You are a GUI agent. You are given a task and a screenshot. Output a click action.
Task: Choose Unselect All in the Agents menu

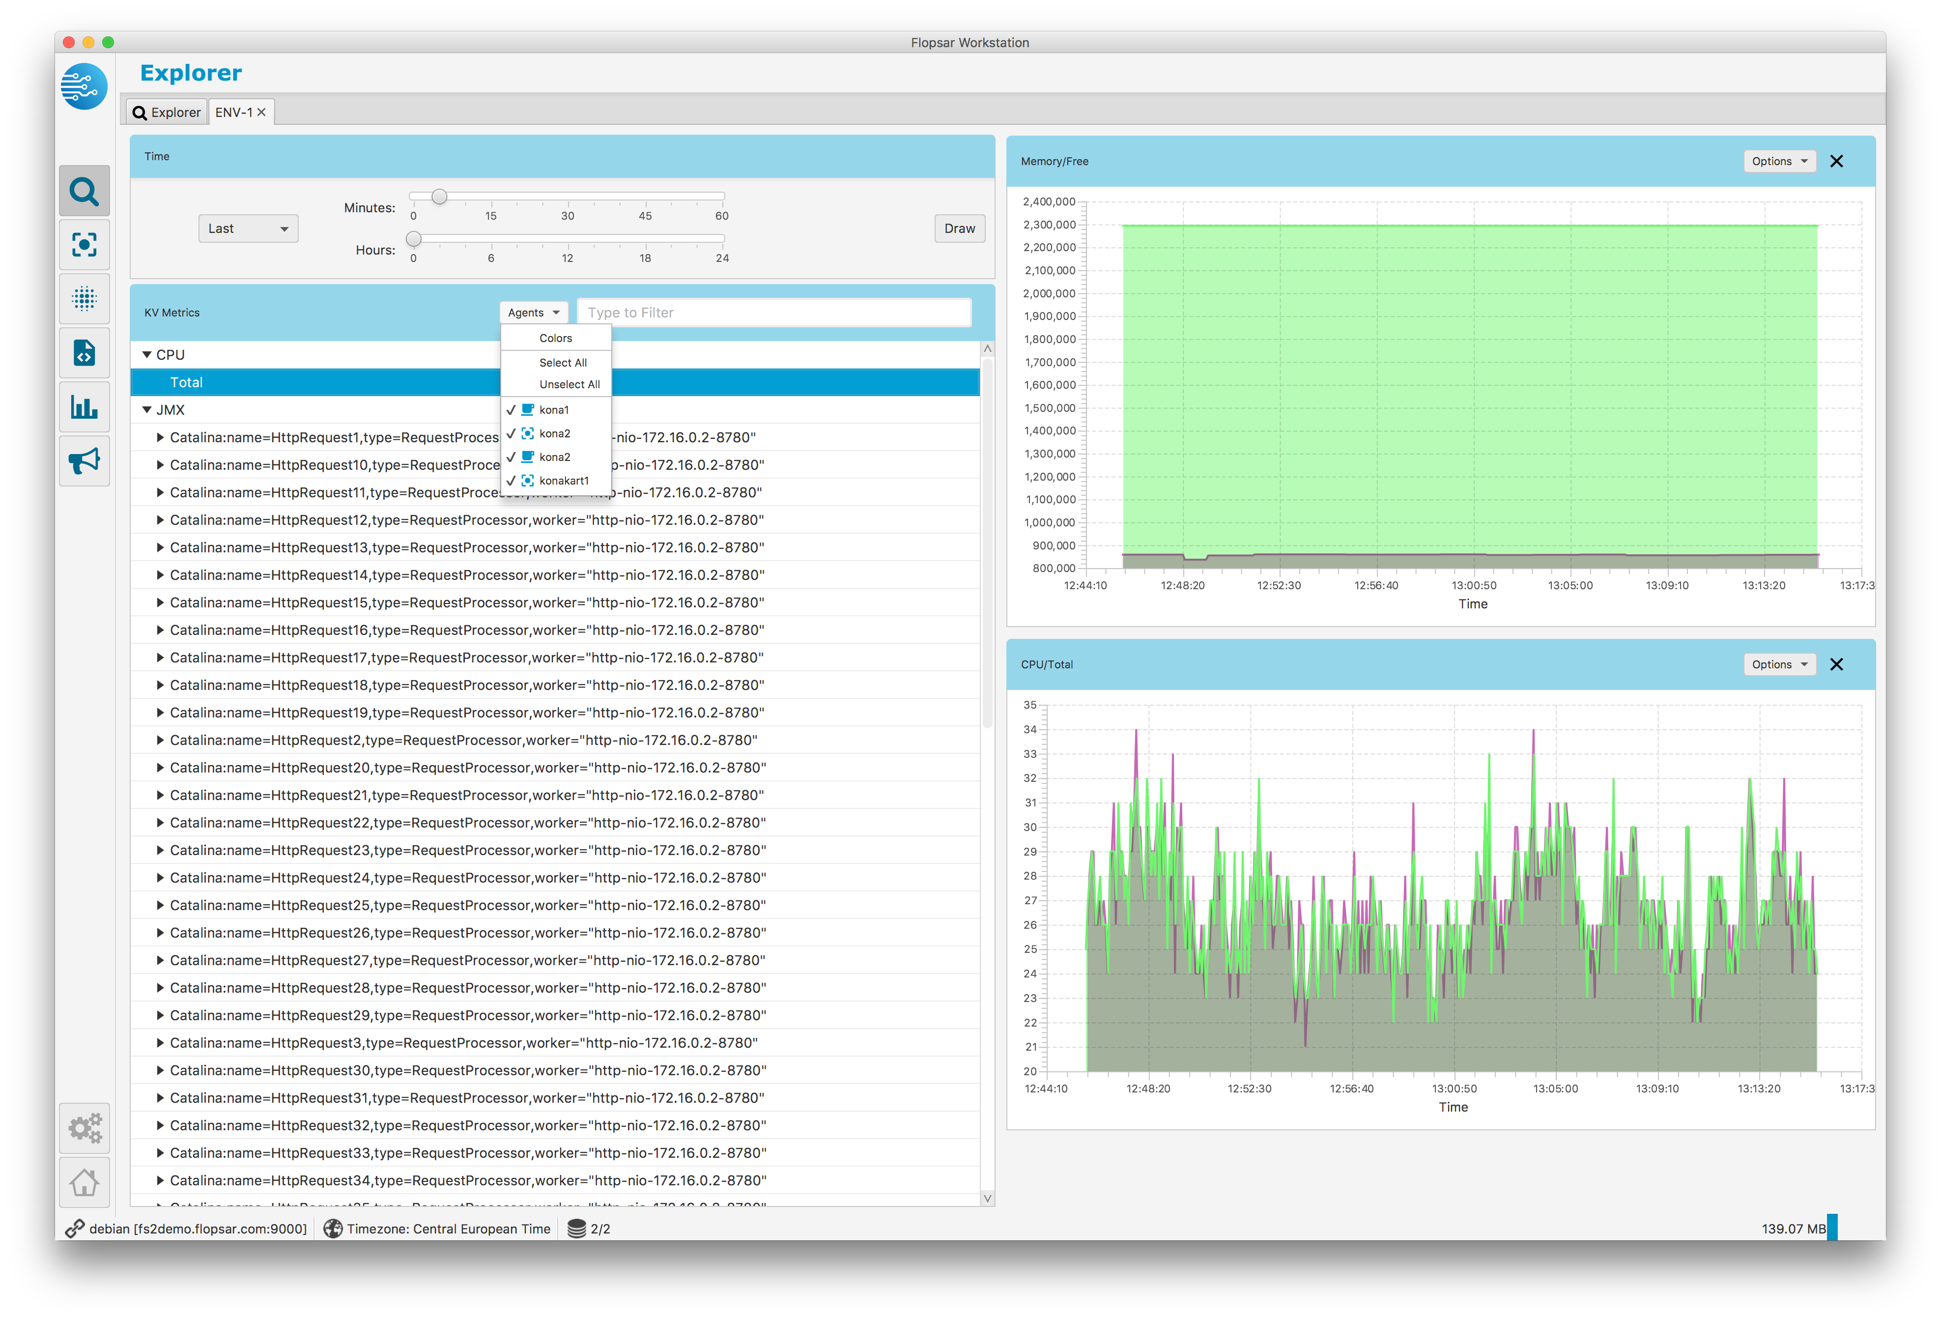coord(555,384)
